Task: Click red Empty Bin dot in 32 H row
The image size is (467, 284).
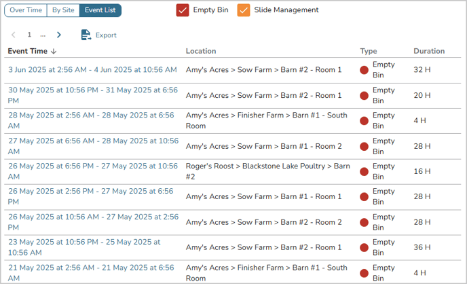Action: (364, 70)
